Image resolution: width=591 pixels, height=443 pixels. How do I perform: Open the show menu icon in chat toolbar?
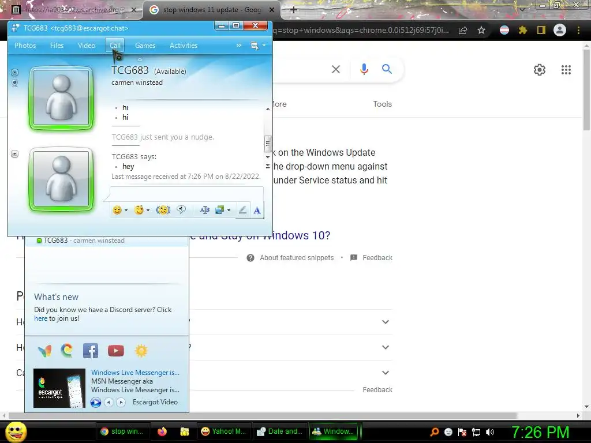coord(255,46)
